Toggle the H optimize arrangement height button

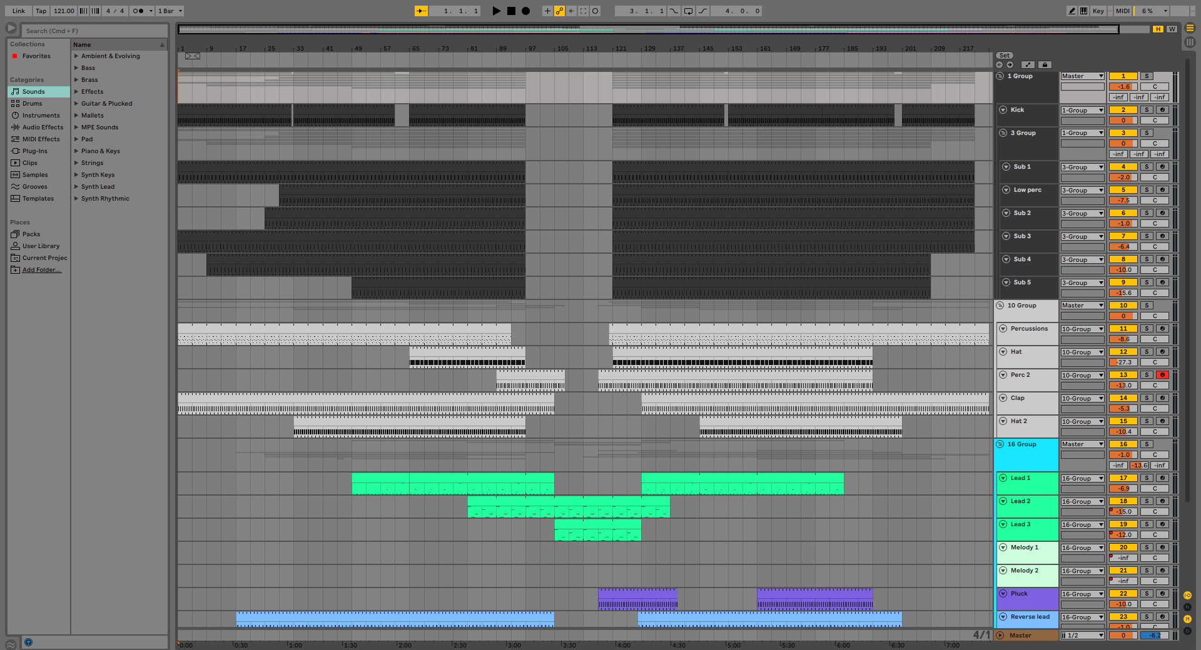(1158, 29)
